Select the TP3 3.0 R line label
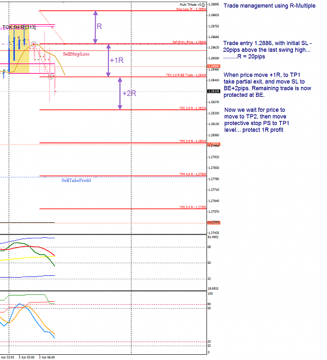Viewport: 327px width, 360px height. point(193,141)
